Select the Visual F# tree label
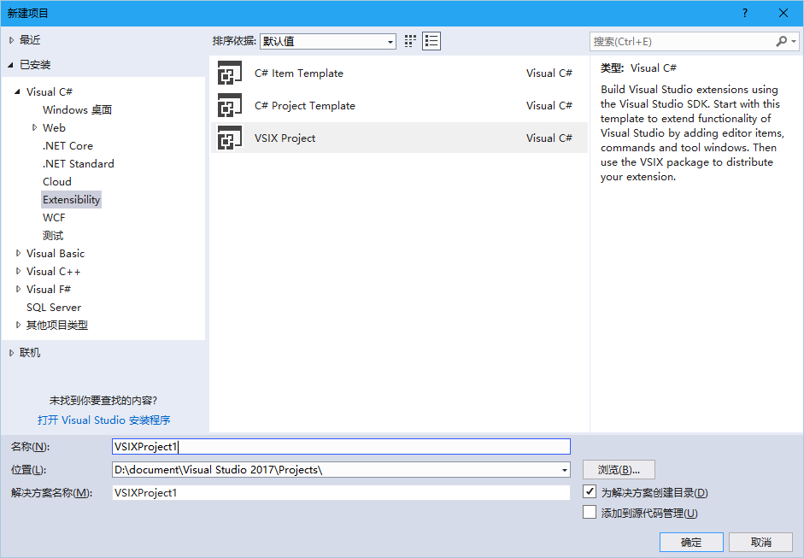 (x=49, y=290)
